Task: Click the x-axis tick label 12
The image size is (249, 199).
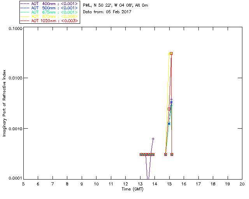Action: [x=125, y=184]
